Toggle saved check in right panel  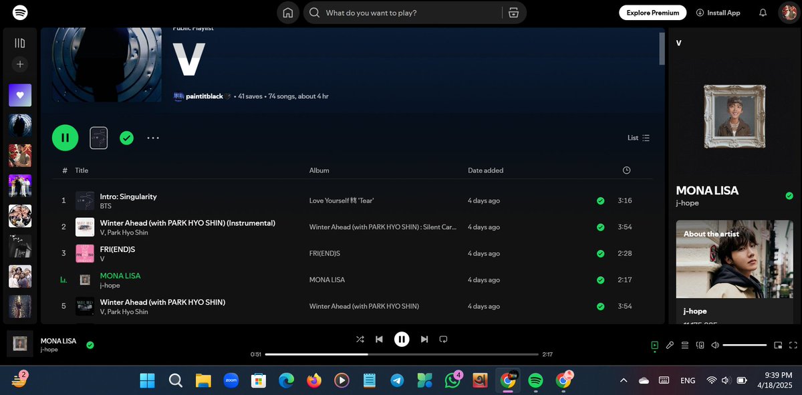click(789, 196)
